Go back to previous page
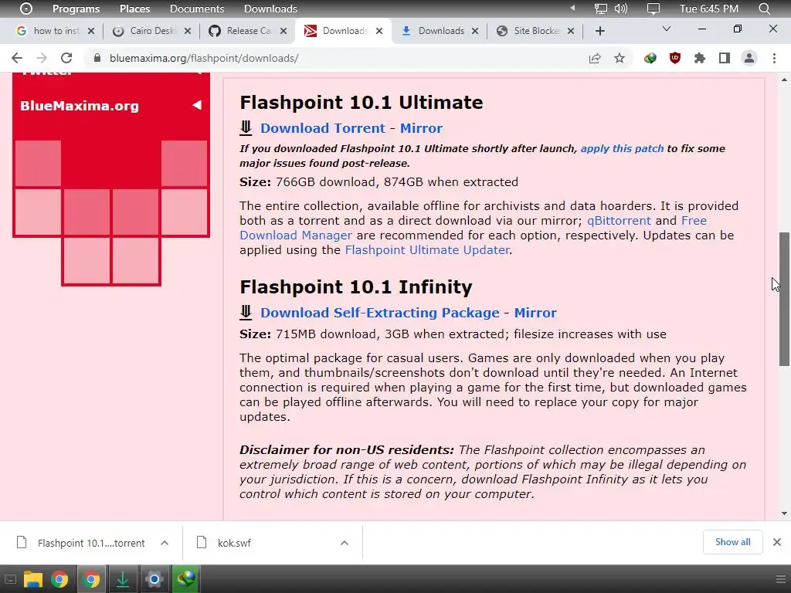 [17, 58]
